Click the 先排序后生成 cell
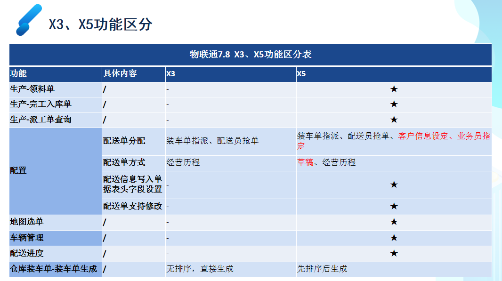Screen dimensions: 502x281 (x=321, y=269)
